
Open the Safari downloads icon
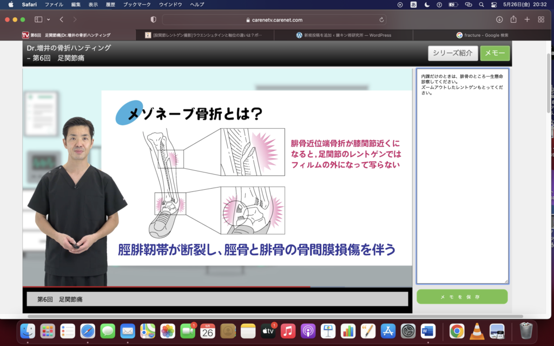499,19
